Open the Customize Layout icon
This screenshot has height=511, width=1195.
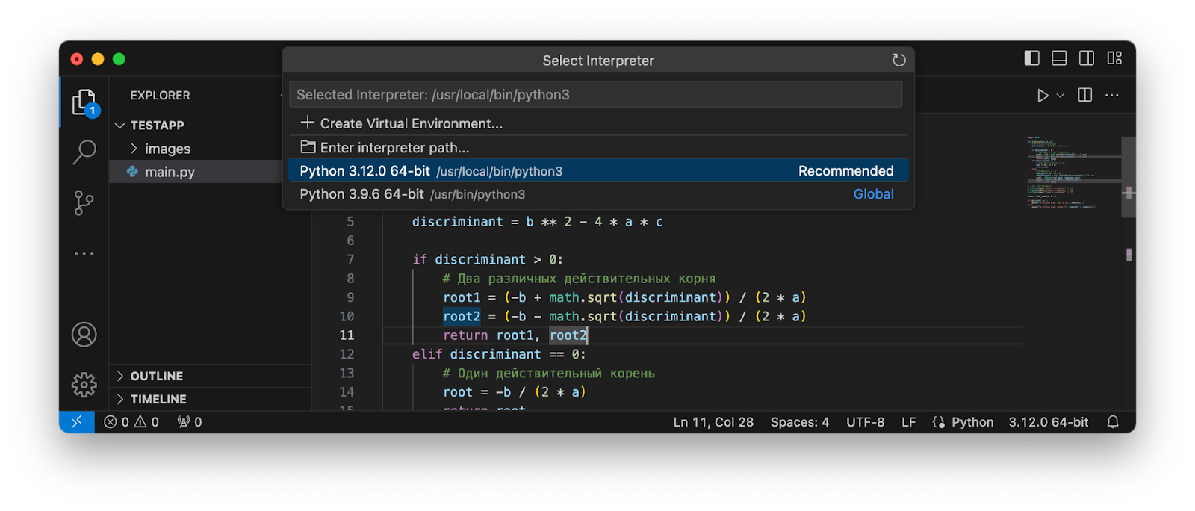1114,58
